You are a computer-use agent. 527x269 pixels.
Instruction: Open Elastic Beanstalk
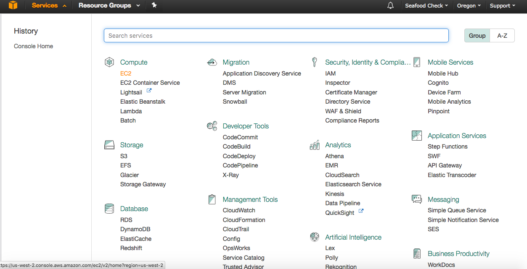143,102
